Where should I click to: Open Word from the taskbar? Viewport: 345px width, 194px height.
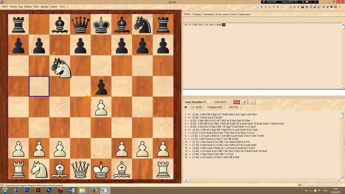point(72,190)
